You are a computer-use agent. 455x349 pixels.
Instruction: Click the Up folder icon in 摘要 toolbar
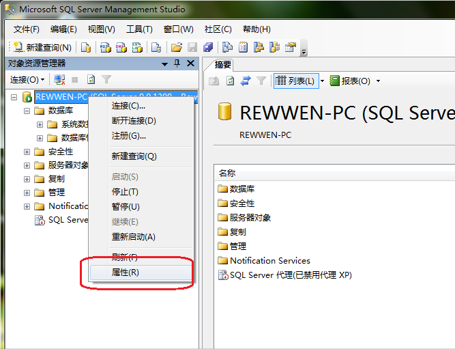[214, 81]
